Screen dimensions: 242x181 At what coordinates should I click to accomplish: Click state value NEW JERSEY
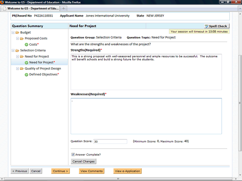(155, 16)
